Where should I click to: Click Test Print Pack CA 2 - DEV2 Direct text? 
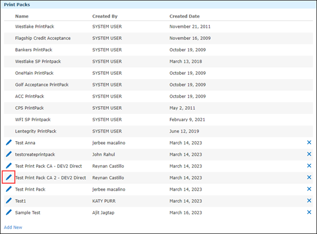[x=51, y=178]
